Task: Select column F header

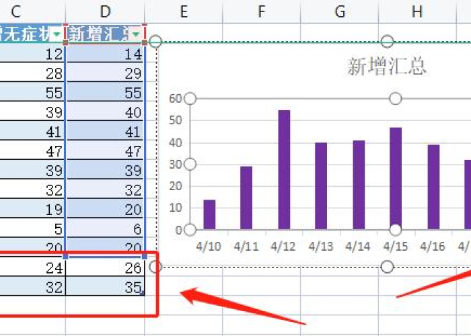Action: [x=262, y=11]
